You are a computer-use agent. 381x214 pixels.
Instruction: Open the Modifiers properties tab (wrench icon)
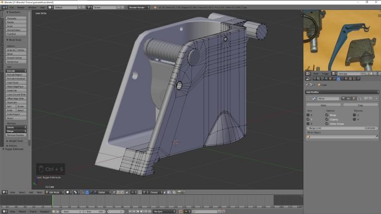pos(339,79)
